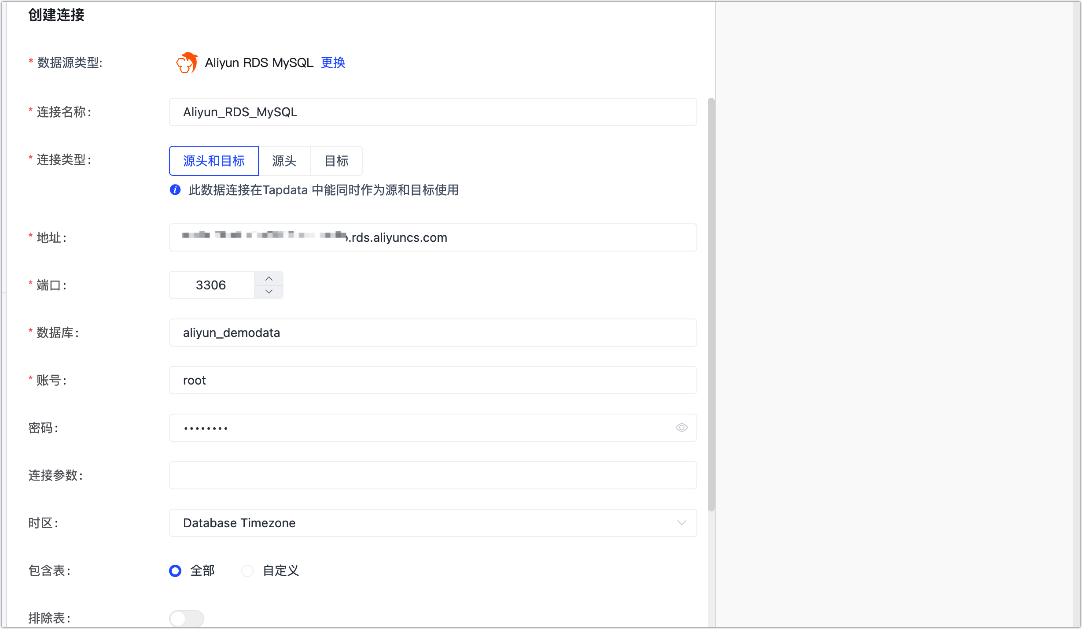The height and width of the screenshot is (629, 1082).
Task: Toggle the 排除表 switch on
Action: pyautogui.click(x=186, y=618)
